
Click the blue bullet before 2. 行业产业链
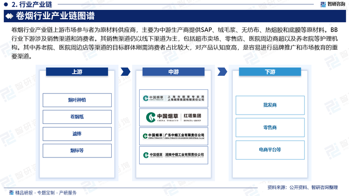(6, 4)
